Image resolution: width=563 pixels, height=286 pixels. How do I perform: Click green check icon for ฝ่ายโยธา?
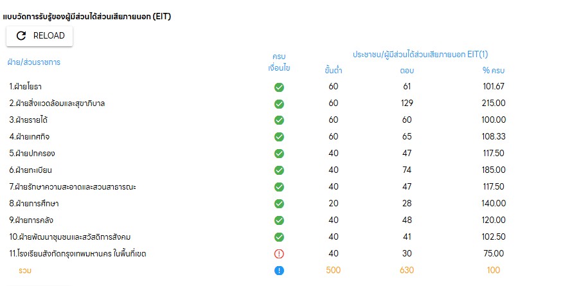(x=279, y=87)
